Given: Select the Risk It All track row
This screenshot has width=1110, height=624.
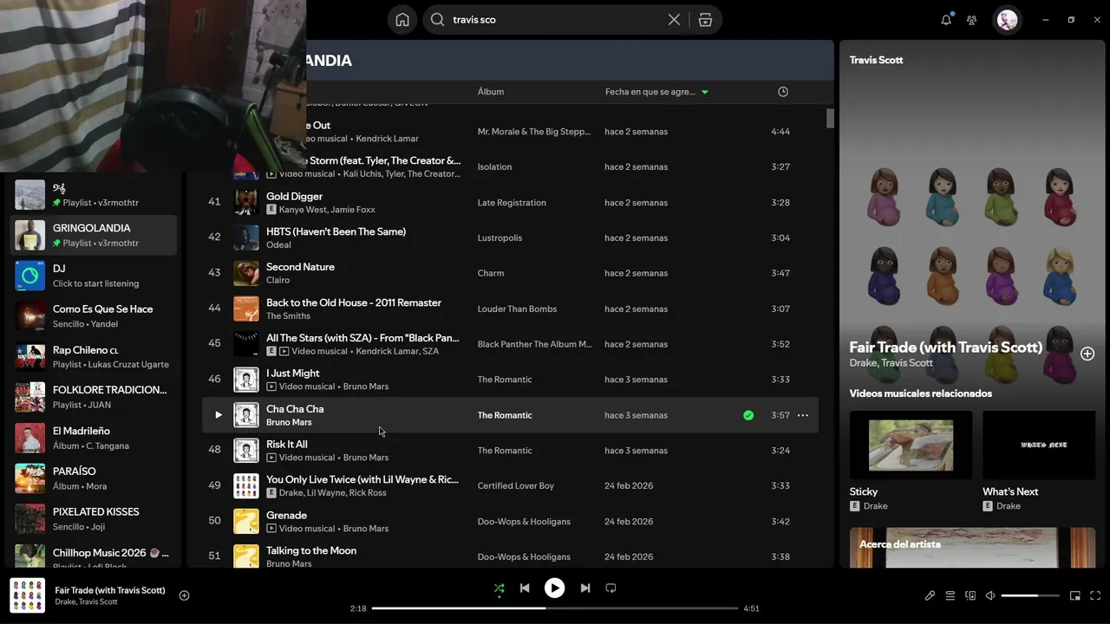Looking at the screenshot, I should coord(510,451).
